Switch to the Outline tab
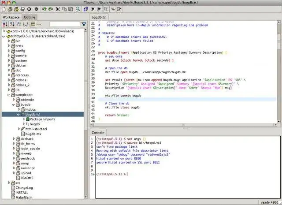The width and height of the screenshot is (282, 205). tap(30, 17)
